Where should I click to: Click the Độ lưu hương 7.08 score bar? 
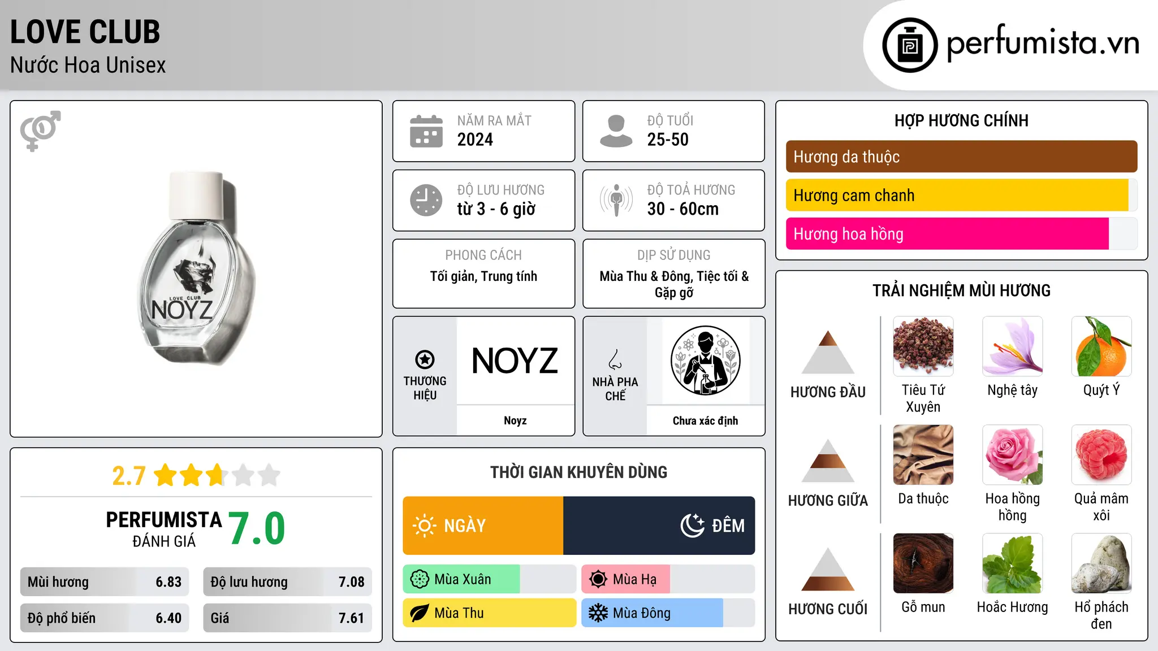(287, 582)
